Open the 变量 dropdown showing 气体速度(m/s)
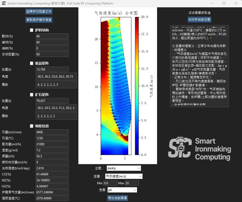The image size is (242, 202). pos(123,176)
